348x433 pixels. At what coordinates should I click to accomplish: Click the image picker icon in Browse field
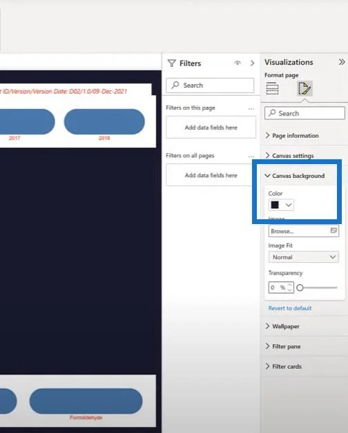point(333,230)
